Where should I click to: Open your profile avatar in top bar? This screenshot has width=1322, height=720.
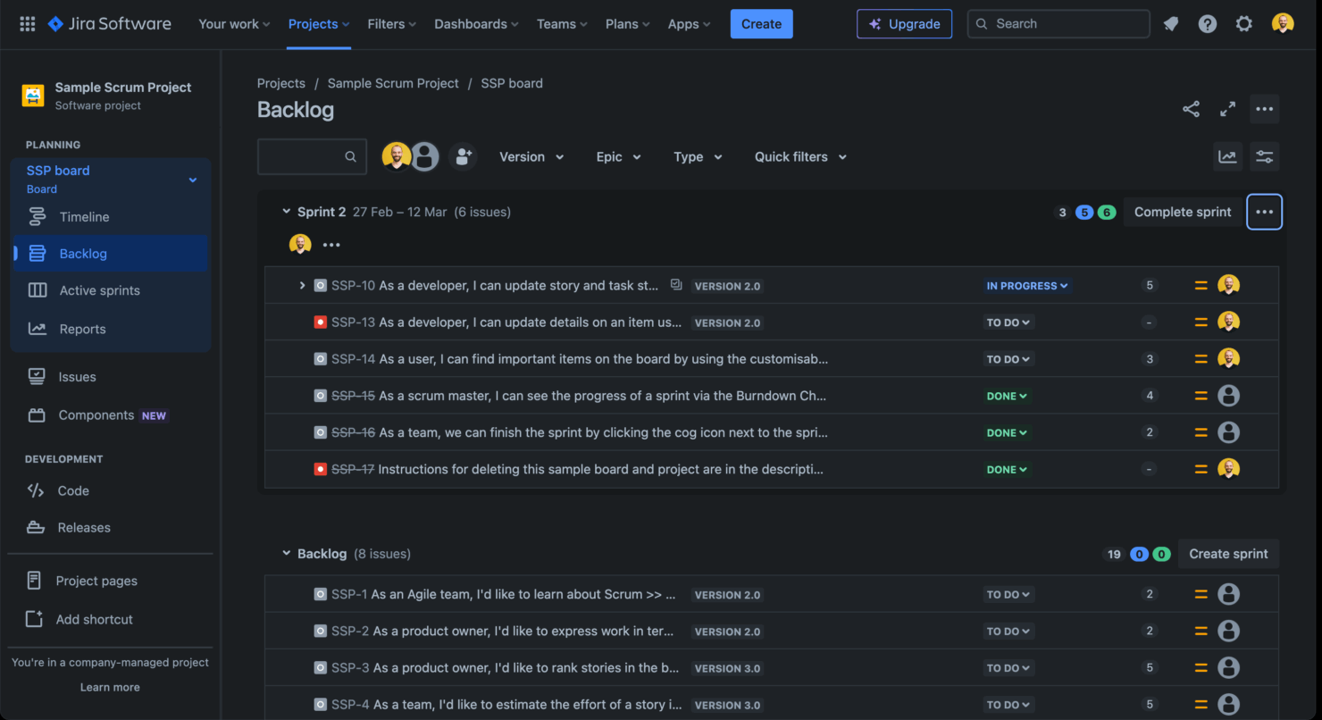coord(1283,24)
